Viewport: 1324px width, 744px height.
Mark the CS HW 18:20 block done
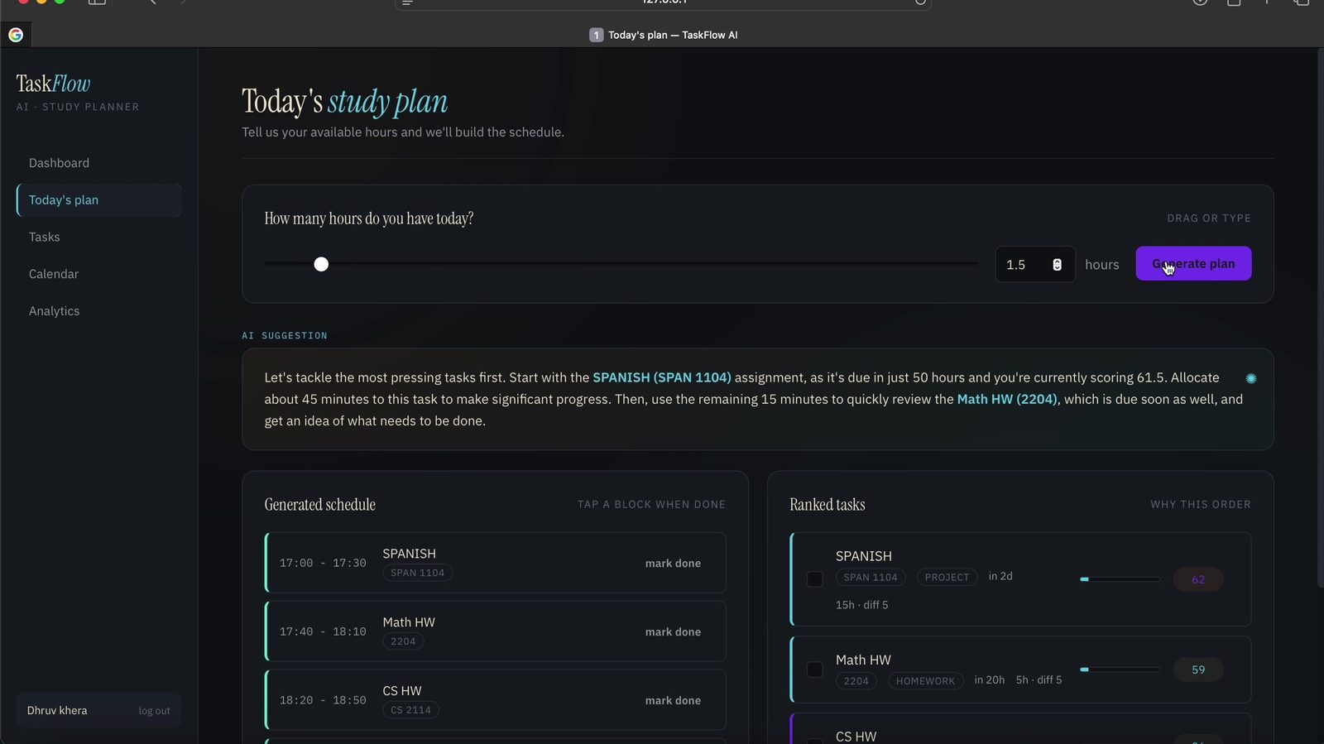pyautogui.click(x=673, y=701)
